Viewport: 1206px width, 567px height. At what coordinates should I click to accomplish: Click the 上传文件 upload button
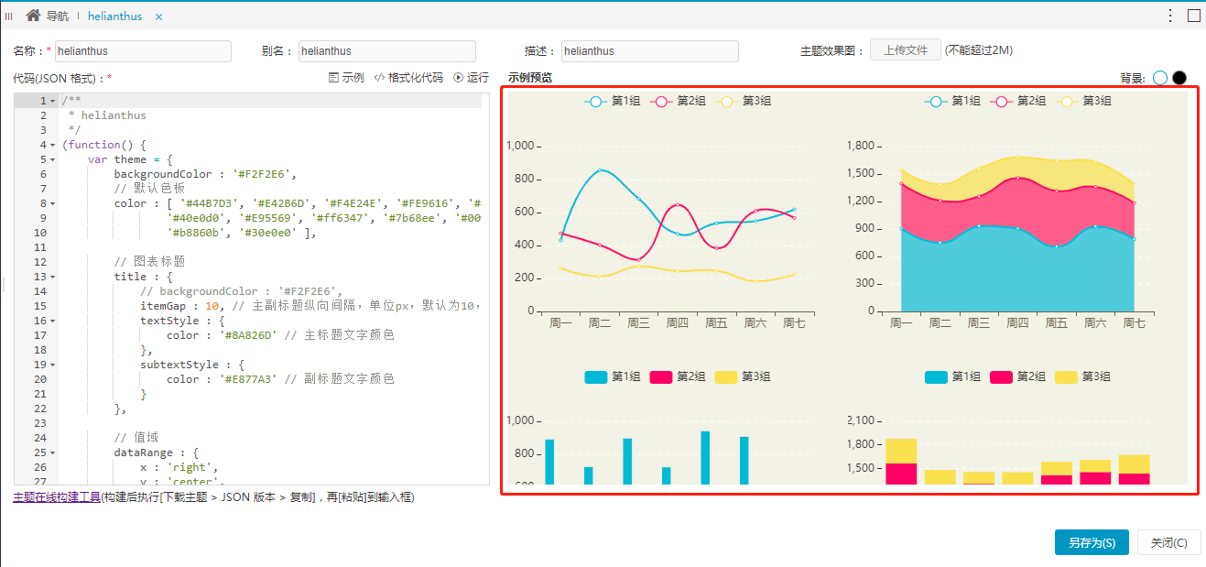[x=906, y=50]
